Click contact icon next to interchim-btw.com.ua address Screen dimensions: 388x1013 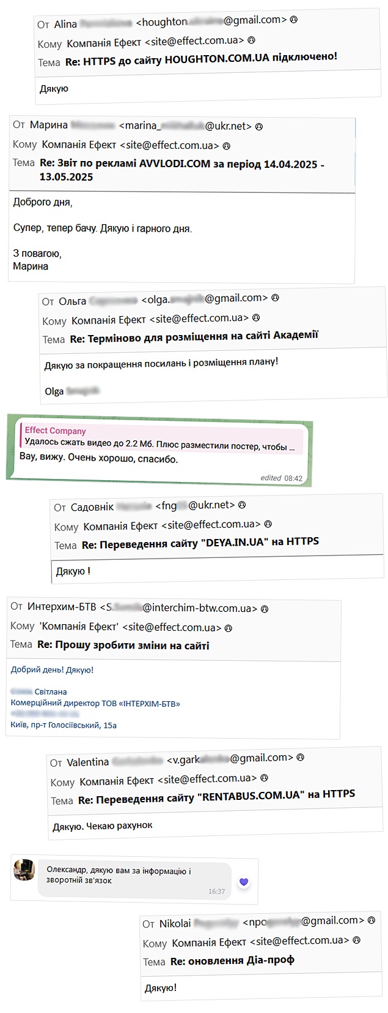tap(265, 609)
